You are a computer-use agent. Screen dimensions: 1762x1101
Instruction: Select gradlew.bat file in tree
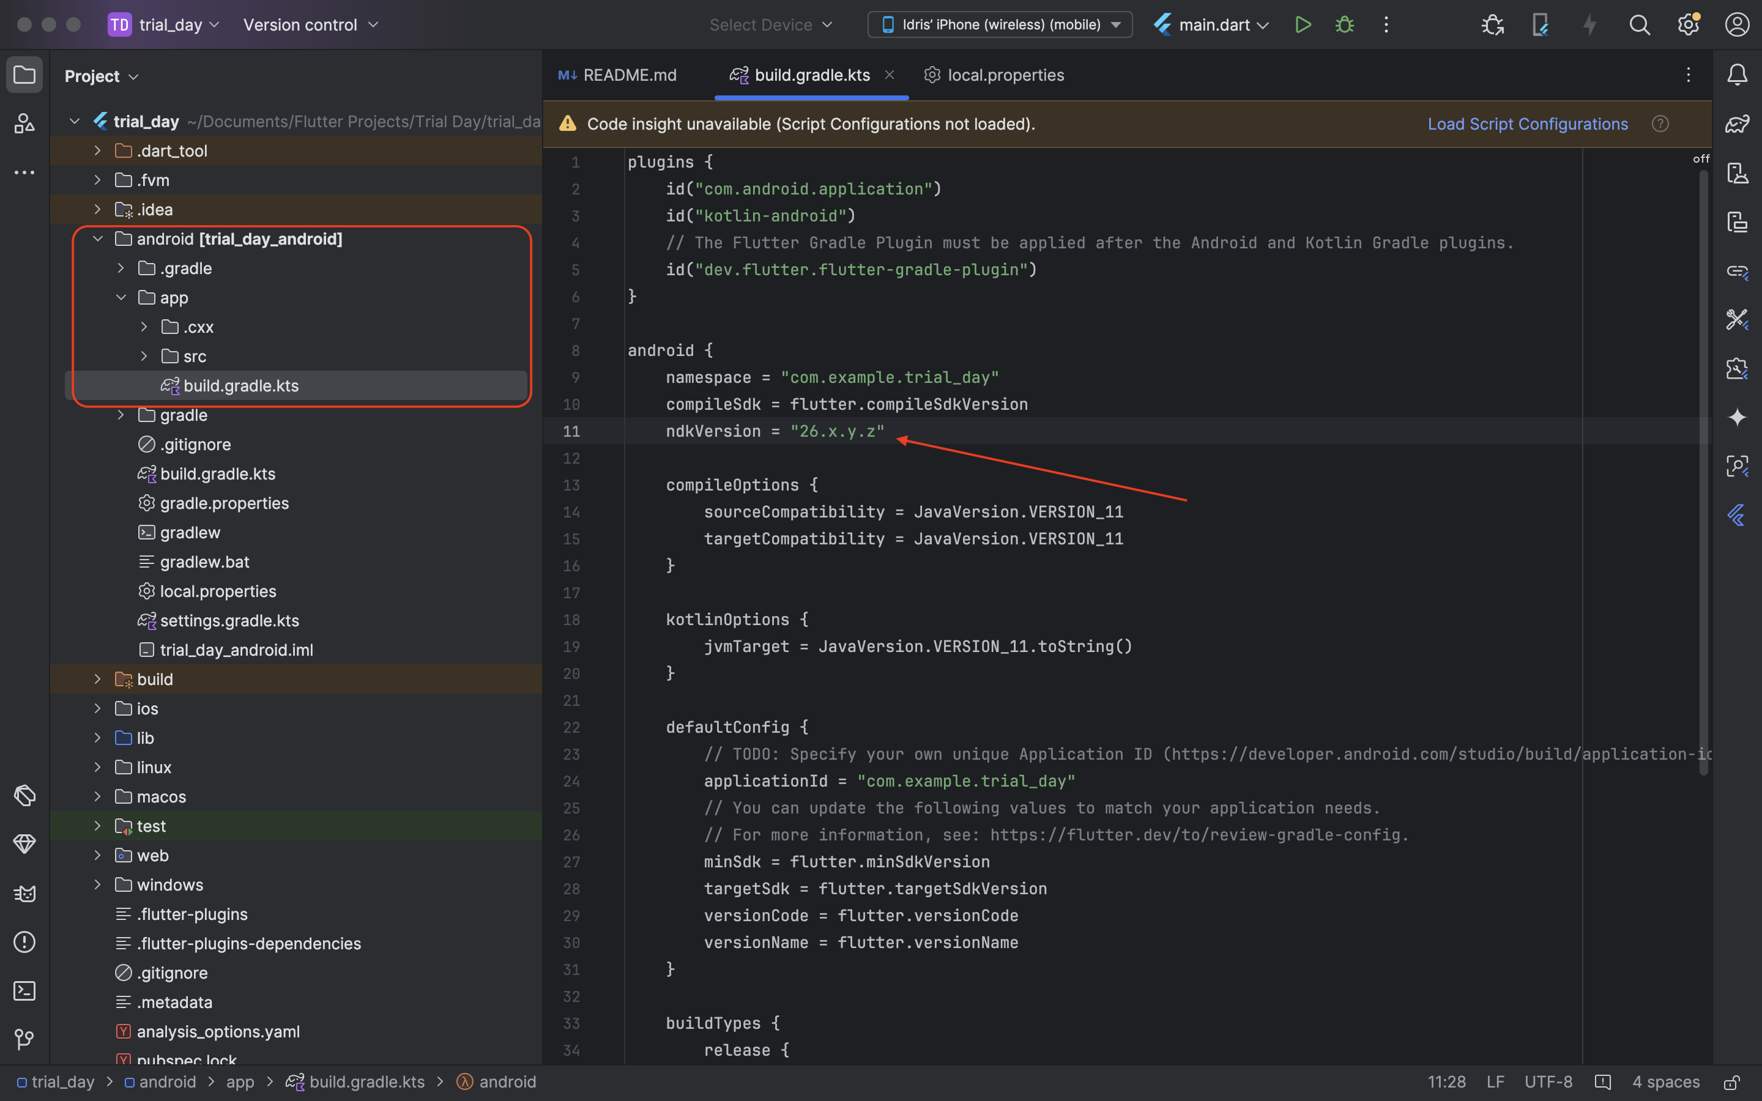204,562
